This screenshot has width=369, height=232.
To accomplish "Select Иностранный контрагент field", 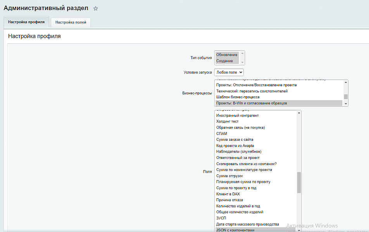I will click(x=237, y=116).
